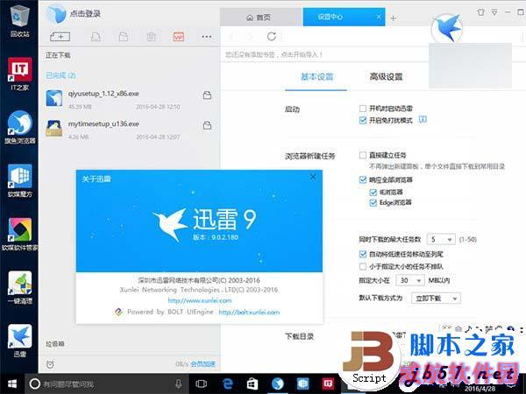Click the Xunlei bird avatar to log in
The image size is (526, 394).
click(56, 14)
